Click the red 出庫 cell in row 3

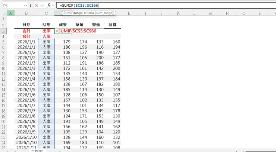tap(46, 31)
